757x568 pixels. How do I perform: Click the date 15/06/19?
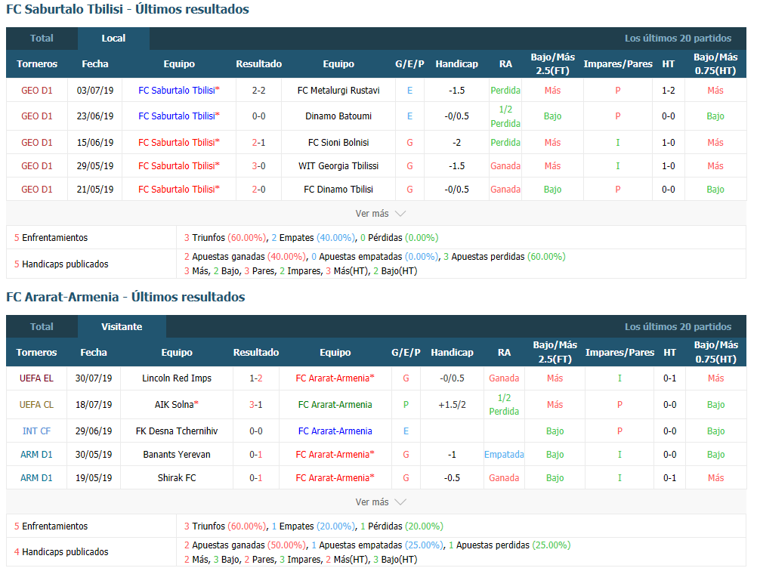pos(95,142)
